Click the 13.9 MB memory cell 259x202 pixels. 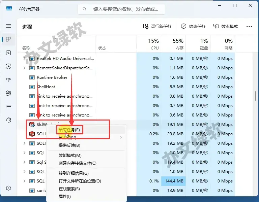173,191
